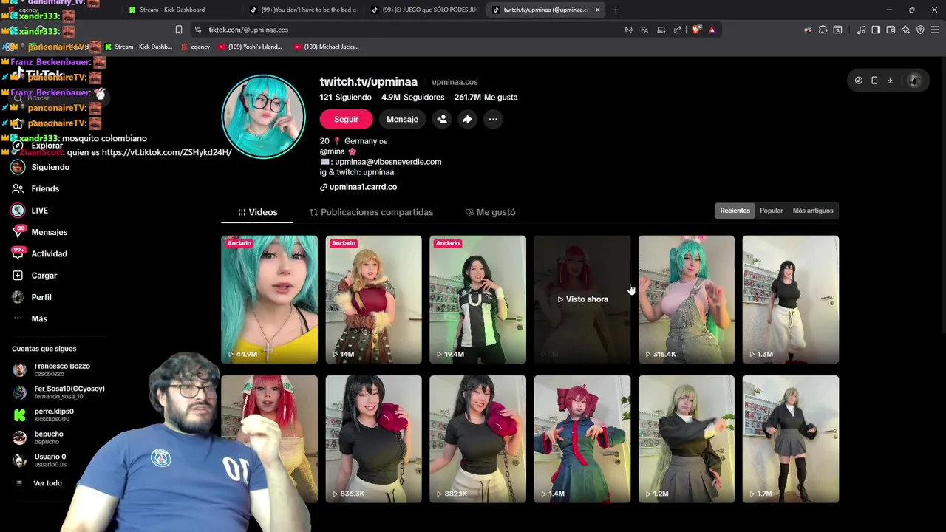
Task: Click the address bar URL tiktok.com/@upminaa.cos
Action: tap(248, 30)
